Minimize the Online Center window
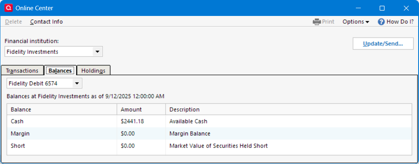The width and height of the screenshot is (419, 164). [358, 8]
